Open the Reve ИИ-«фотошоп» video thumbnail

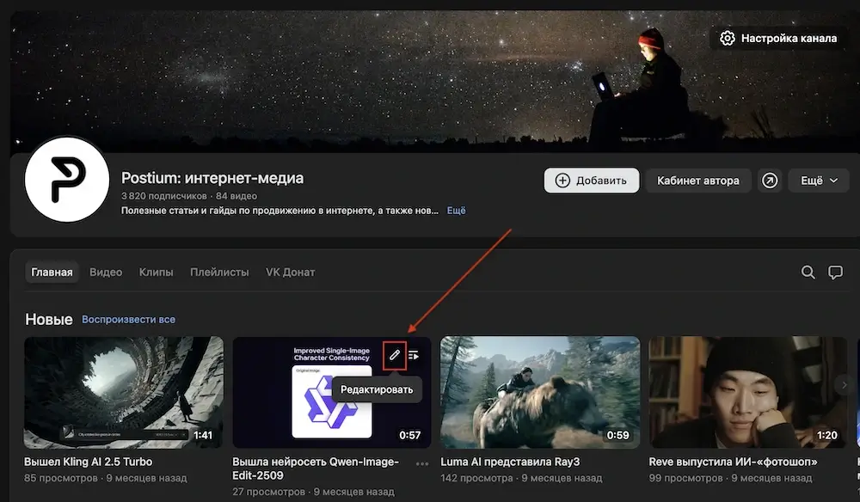tap(748, 392)
